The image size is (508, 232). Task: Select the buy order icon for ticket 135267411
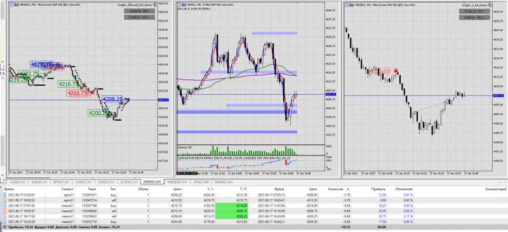point(4,195)
